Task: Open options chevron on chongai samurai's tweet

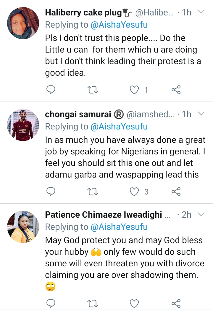Action: coord(201,114)
